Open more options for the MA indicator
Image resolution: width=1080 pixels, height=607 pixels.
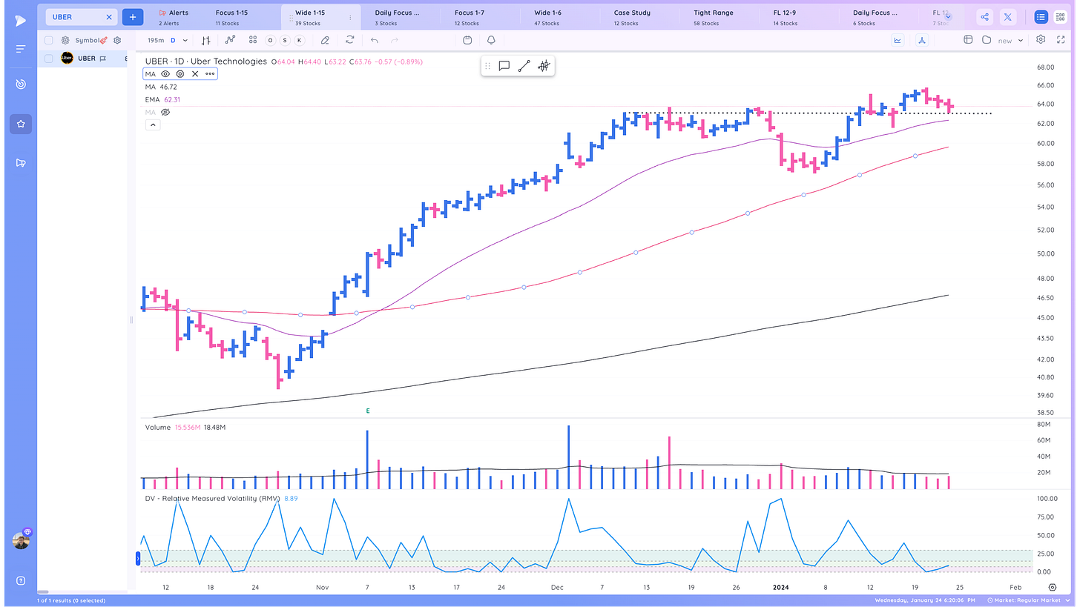click(210, 74)
